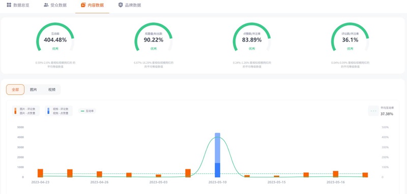The height and width of the screenshot is (194, 407).
Task: Click the 0.24%-1.26% benchmark description
Action: pos(252,64)
